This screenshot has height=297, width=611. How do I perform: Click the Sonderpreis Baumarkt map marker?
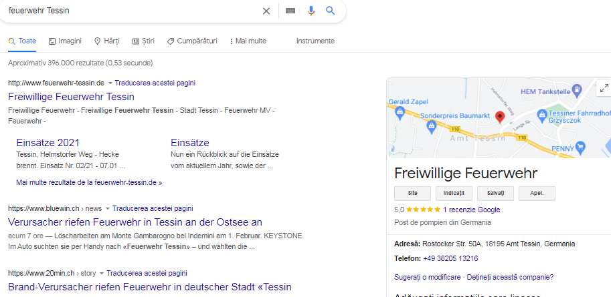pos(431,126)
